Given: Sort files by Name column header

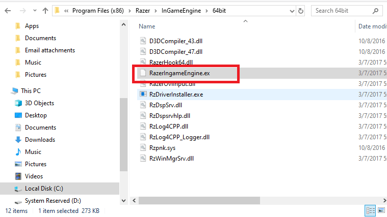Looking at the screenshot, I should pos(147,26).
